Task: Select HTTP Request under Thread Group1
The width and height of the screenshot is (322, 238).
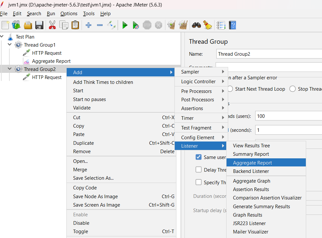Action: 47,53
